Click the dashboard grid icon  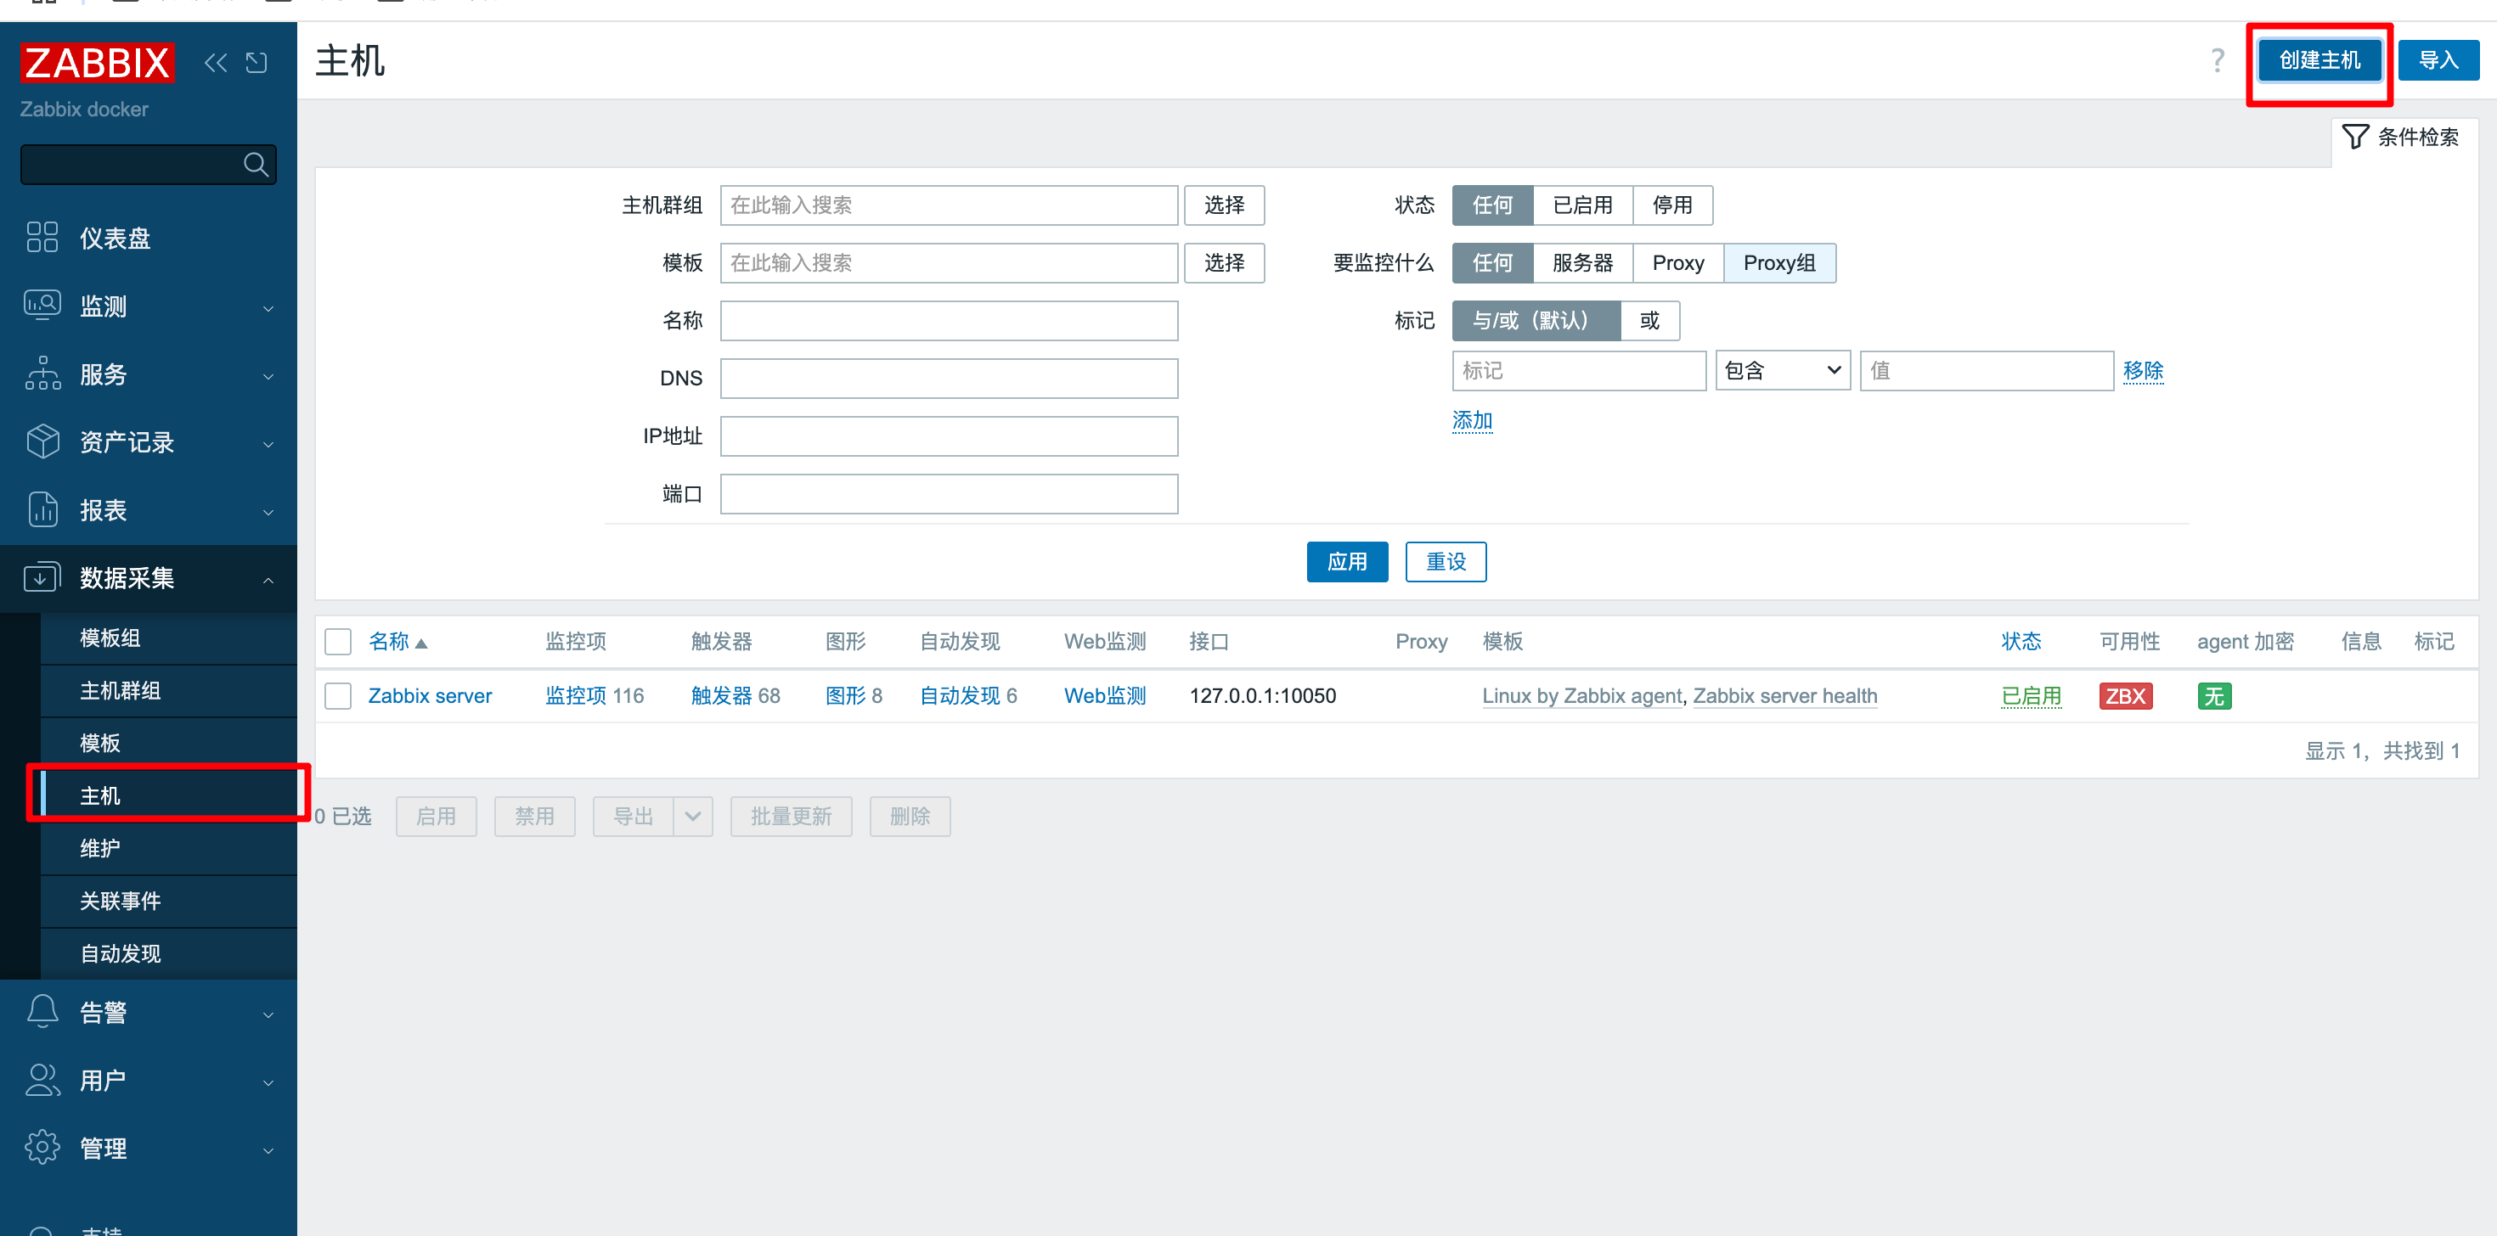pos(42,238)
